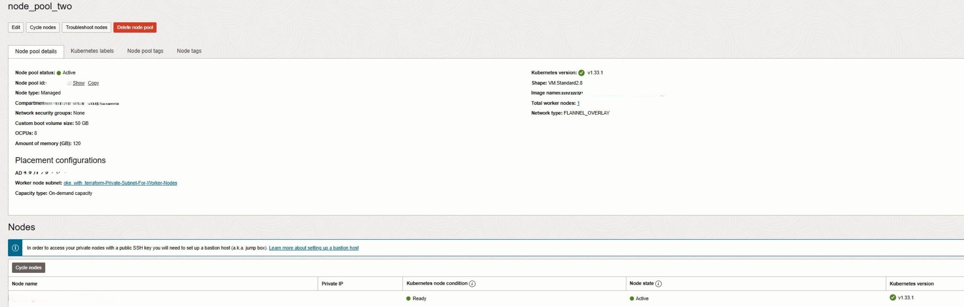This screenshot has height=307, width=964.
Task: Click the green Ready status dot in table
Action: tap(408, 298)
